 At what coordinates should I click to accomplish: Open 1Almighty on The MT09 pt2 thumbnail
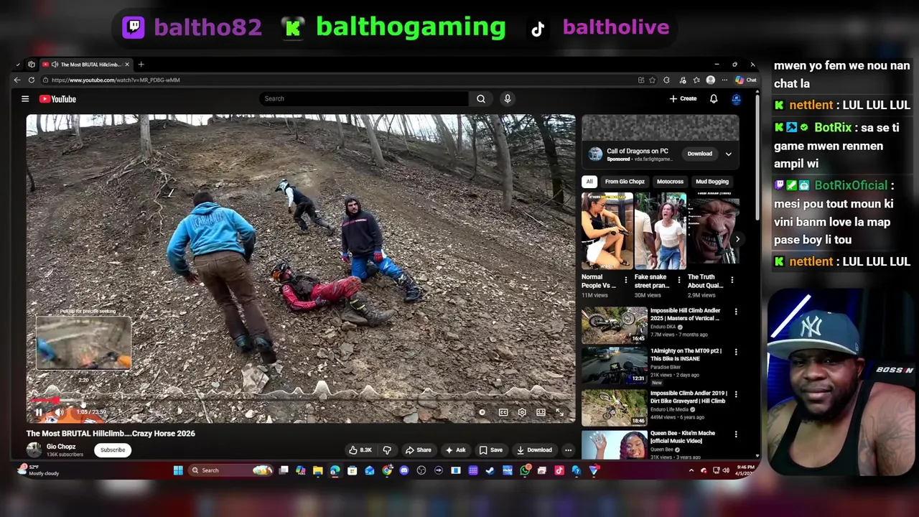pyautogui.click(x=615, y=365)
